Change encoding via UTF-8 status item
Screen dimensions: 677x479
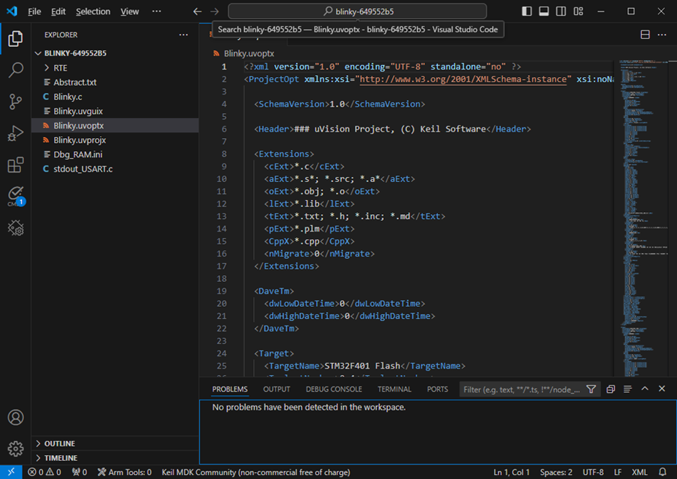click(593, 472)
